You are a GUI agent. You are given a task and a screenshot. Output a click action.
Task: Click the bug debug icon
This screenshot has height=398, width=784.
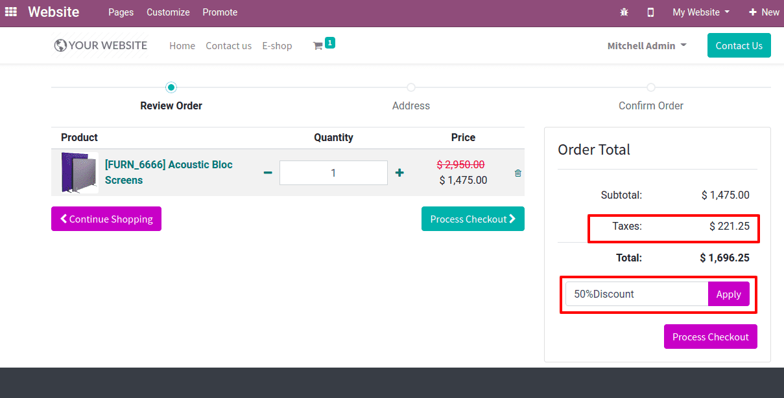(x=624, y=12)
